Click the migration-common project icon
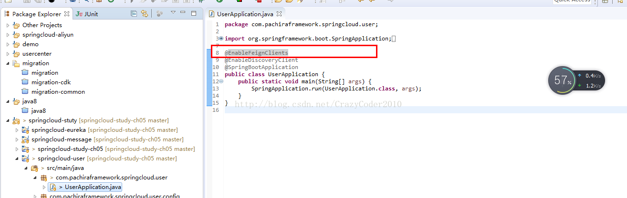627x198 pixels. tap(26, 91)
